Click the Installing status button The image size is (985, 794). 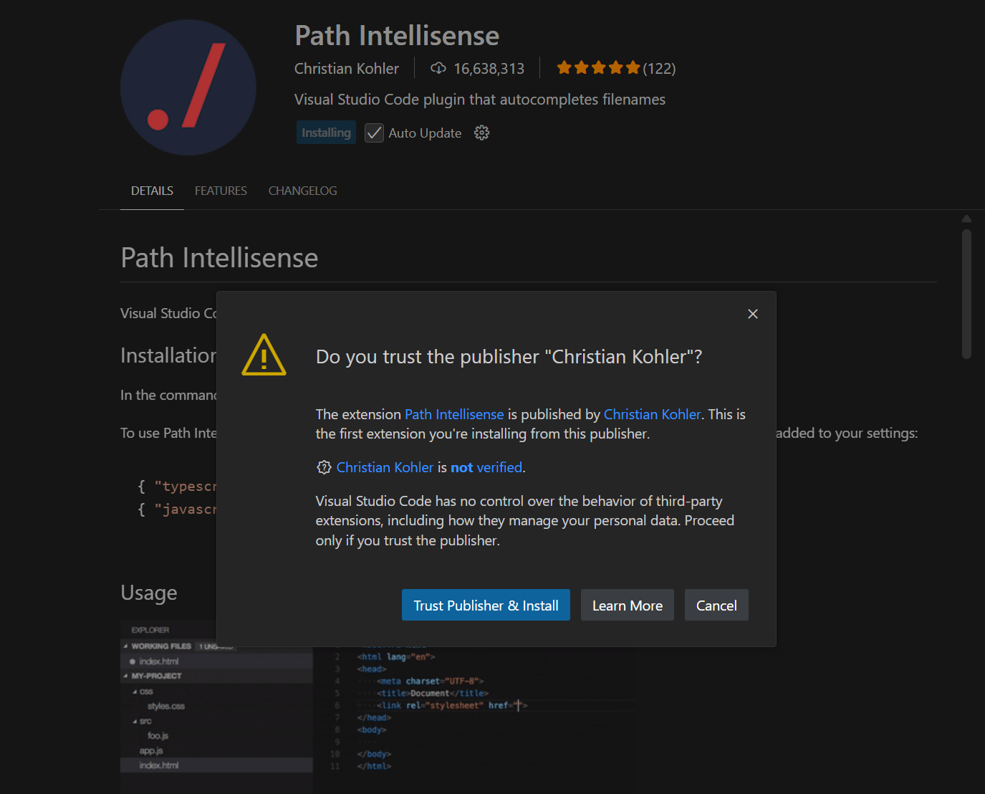click(326, 133)
